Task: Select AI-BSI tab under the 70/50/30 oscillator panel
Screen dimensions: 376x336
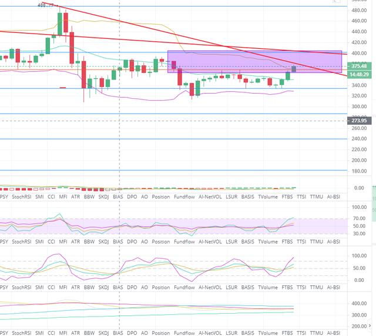Action: pyautogui.click(x=334, y=242)
